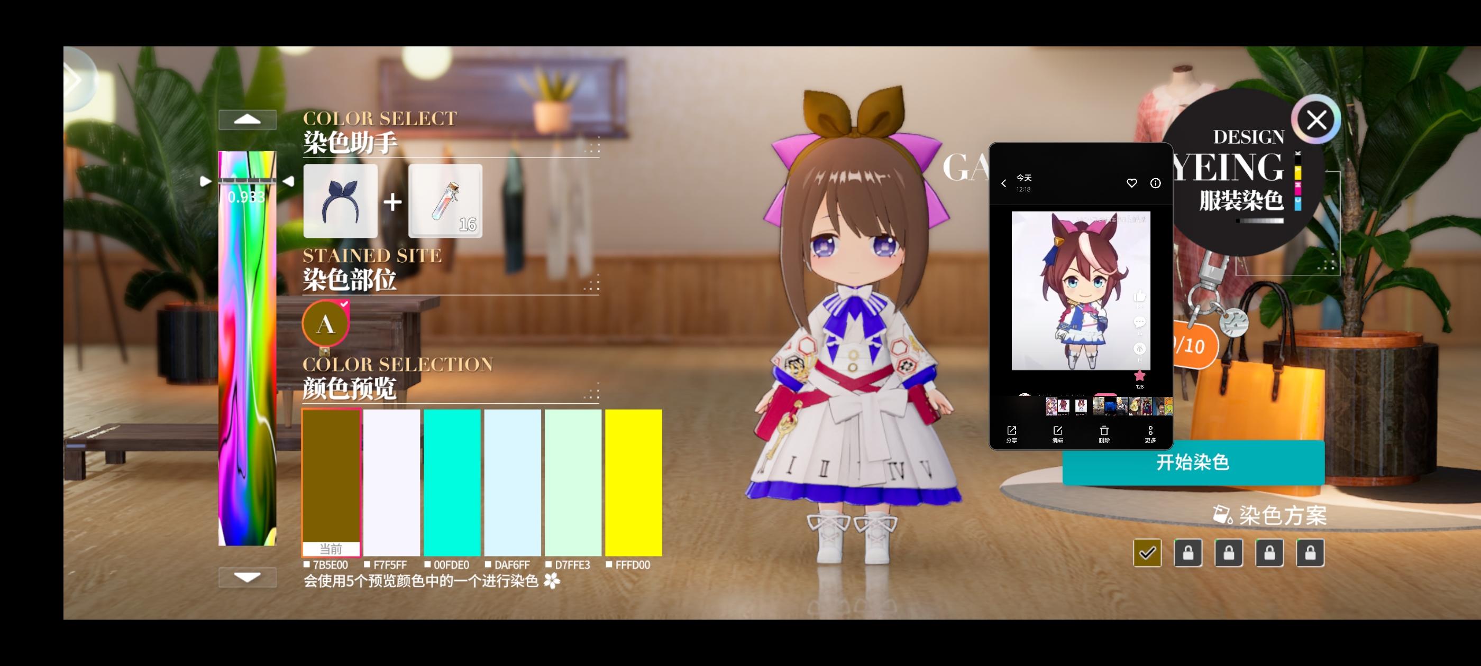Pick the cyan 00FDE0 color swatch
Image resolution: width=1481 pixels, height=666 pixels.
click(452, 482)
